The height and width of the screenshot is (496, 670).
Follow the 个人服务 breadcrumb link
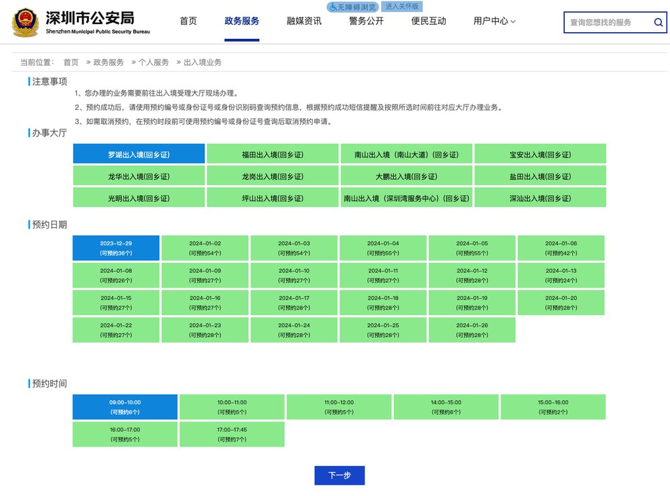(x=154, y=62)
